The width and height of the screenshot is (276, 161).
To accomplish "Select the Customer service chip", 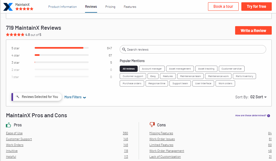I will pyautogui.click(x=232, y=69).
